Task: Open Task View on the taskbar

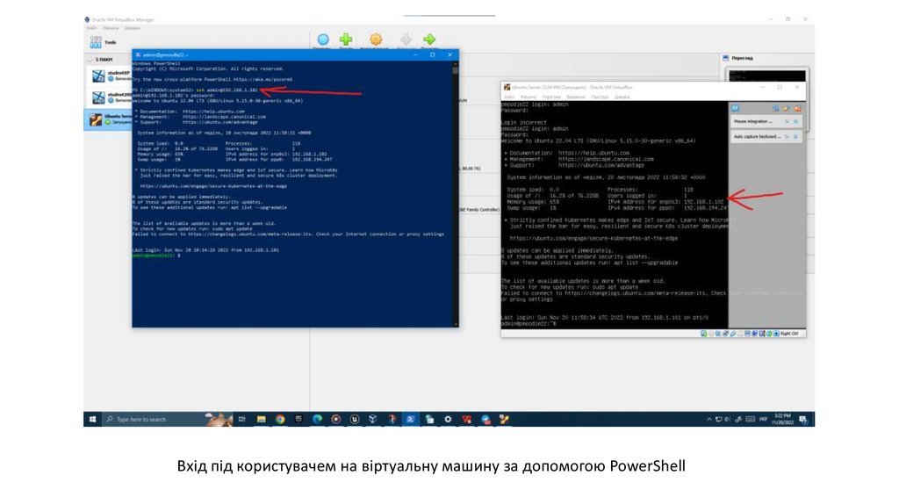Action: coord(242,420)
